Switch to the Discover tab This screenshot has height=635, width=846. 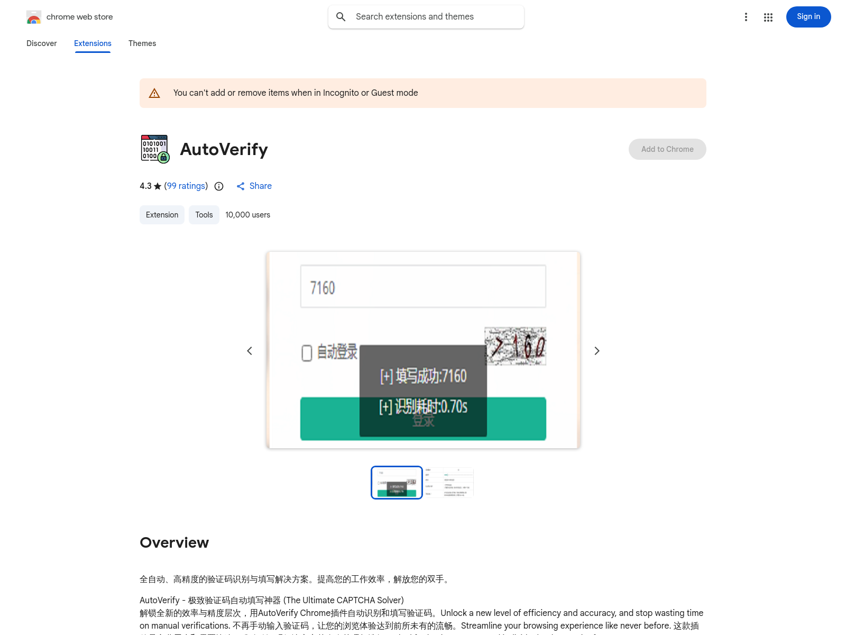click(42, 43)
